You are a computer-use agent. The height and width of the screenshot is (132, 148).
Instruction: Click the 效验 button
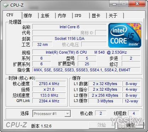click(102, 125)
